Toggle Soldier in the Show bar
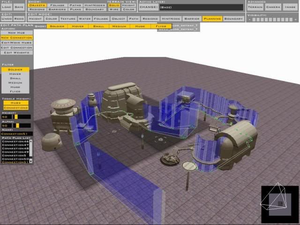 pyautogui.click(x=57, y=26)
